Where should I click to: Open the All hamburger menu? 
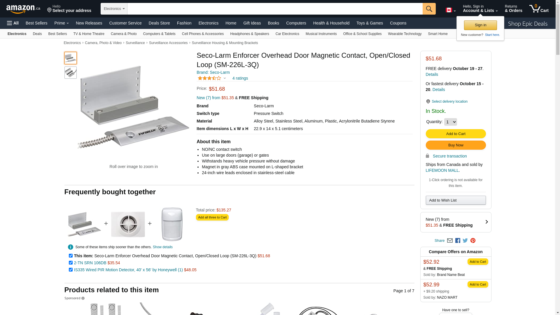(13, 23)
